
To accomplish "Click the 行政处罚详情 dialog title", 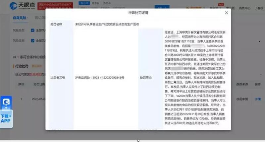I will coord(138,13).
